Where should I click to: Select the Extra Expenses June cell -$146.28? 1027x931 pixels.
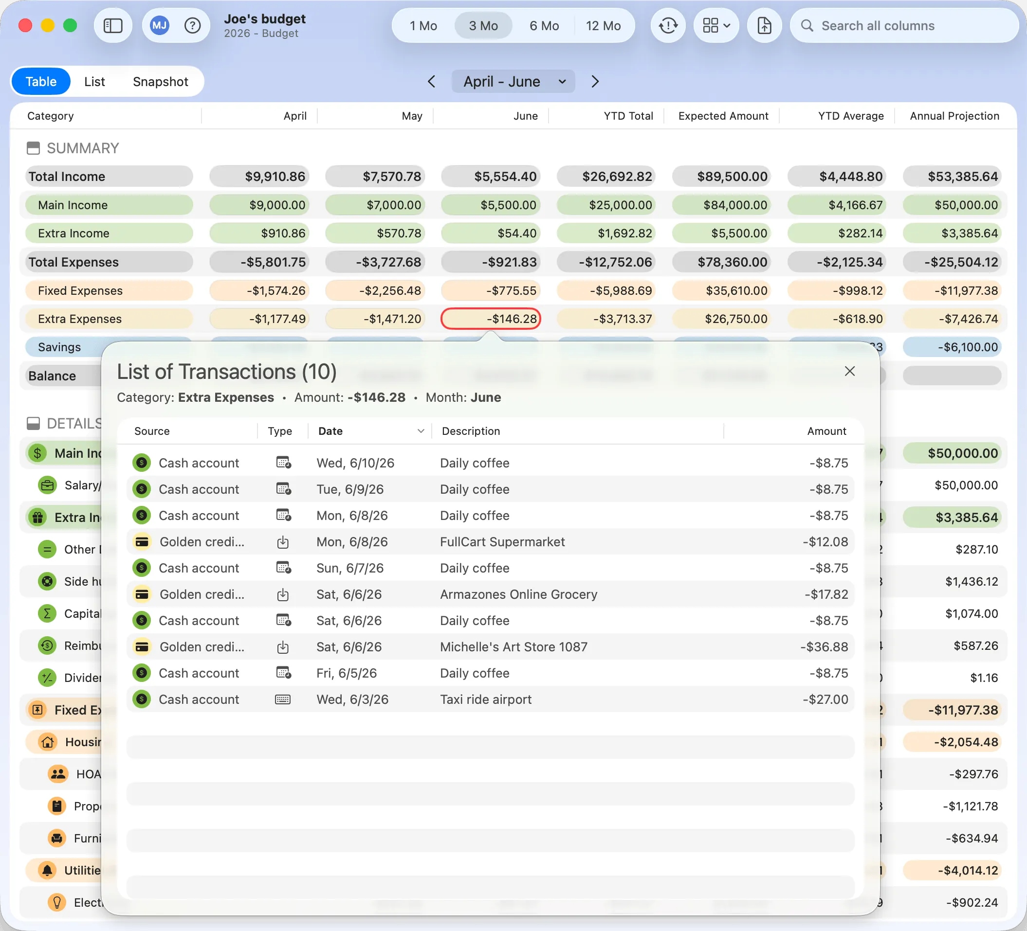pyautogui.click(x=491, y=319)
